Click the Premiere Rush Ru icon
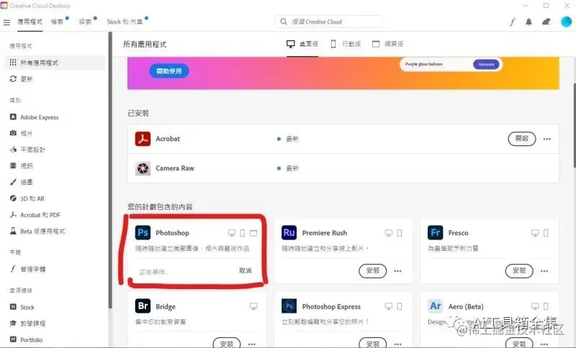Image resolution: width=576 pixels, height=348 pixels. 289,233
